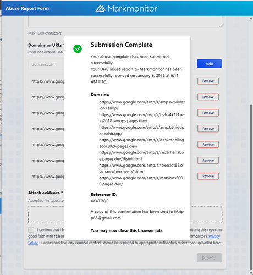253x275 pixels.
Task: Click the t33rs4k1t1-era-2018-woops.pages.dev URL
Action: pyautogui.click(x=142, y=118)
